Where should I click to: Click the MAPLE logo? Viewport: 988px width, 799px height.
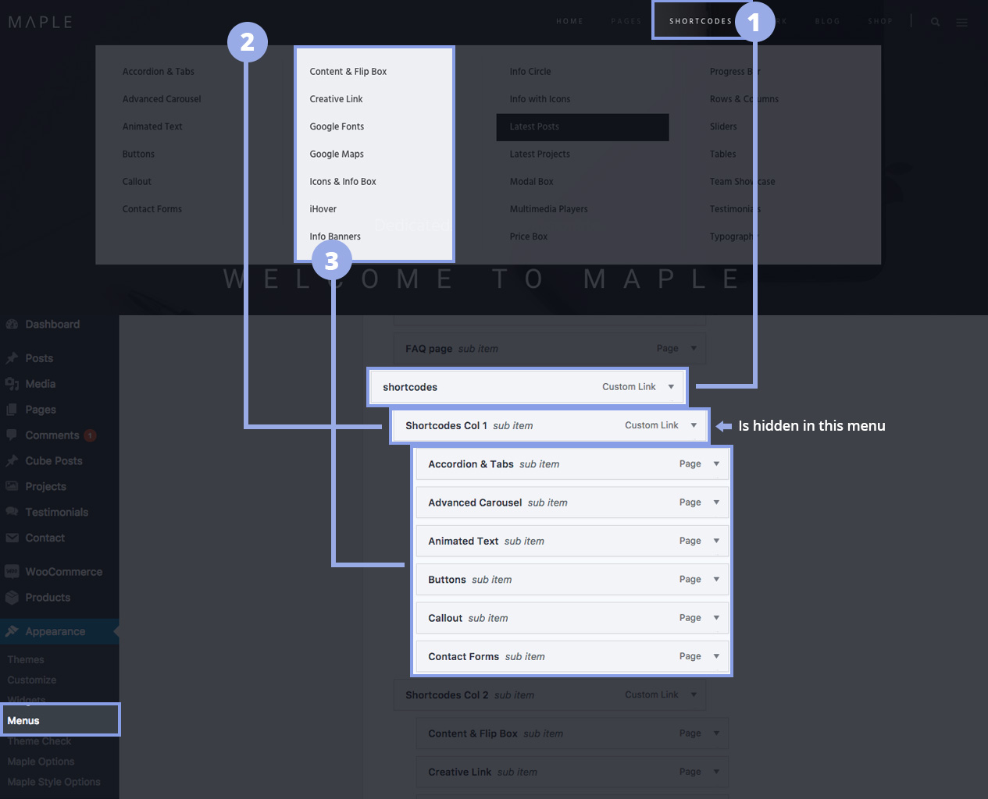point(41,22)
